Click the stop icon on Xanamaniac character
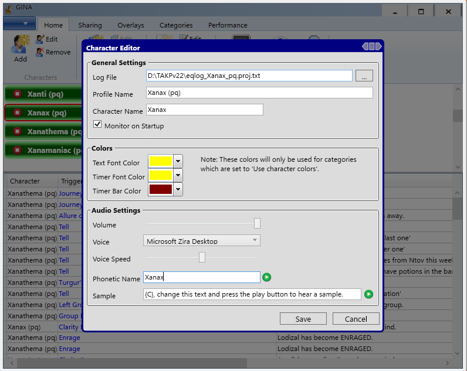 coord(17,151)
